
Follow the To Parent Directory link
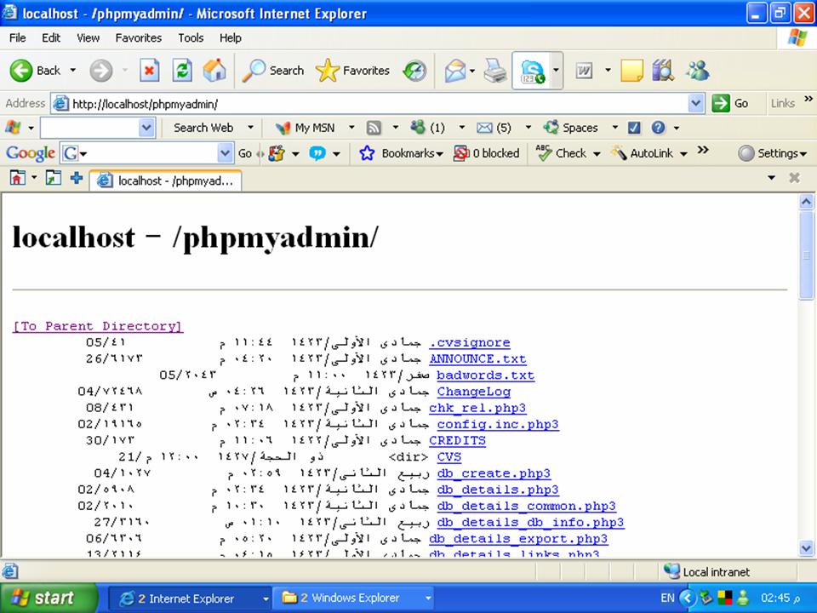98,326
